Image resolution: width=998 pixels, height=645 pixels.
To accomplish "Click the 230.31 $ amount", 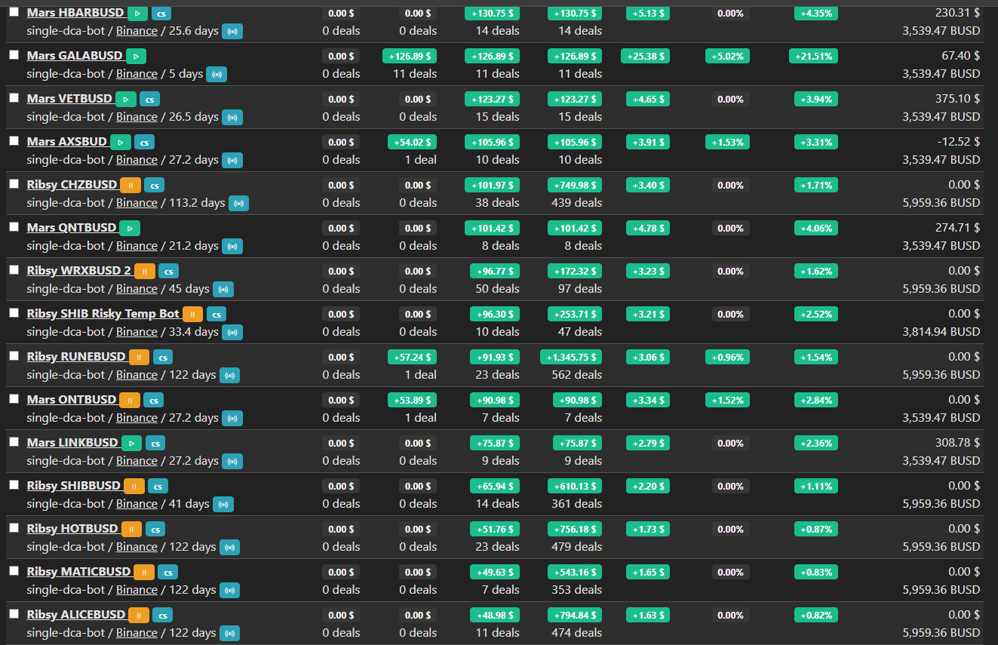I will point(957,13).
